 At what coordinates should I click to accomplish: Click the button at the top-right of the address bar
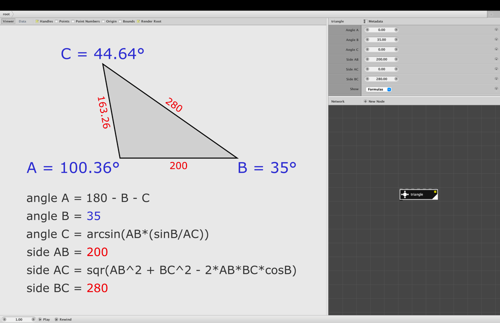(491, 14)
